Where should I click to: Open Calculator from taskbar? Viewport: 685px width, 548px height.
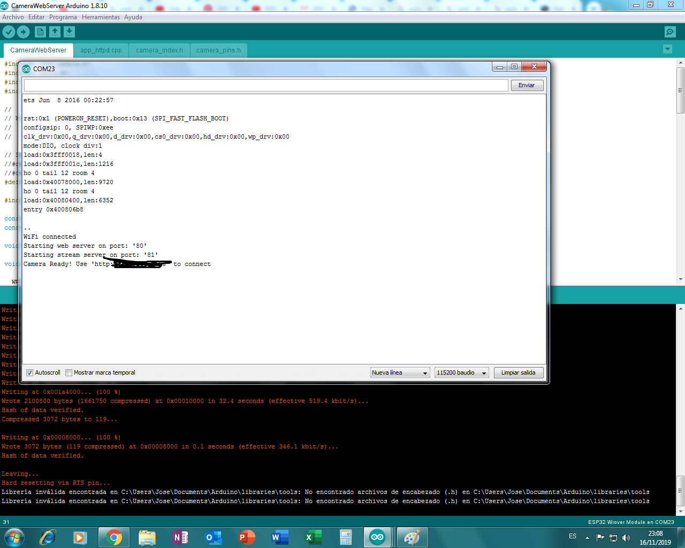click(346, 537)
